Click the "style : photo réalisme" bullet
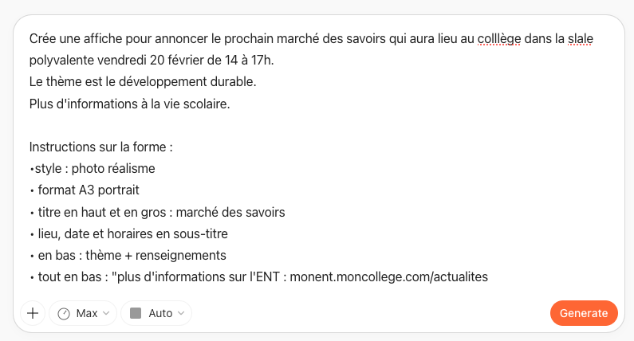The height and width of the screenshot is (341, 634). point(94,169)
